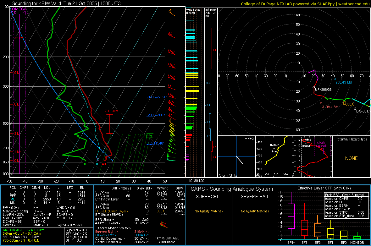Click the 1km & 6km AGL wind barb symbol

164,224
